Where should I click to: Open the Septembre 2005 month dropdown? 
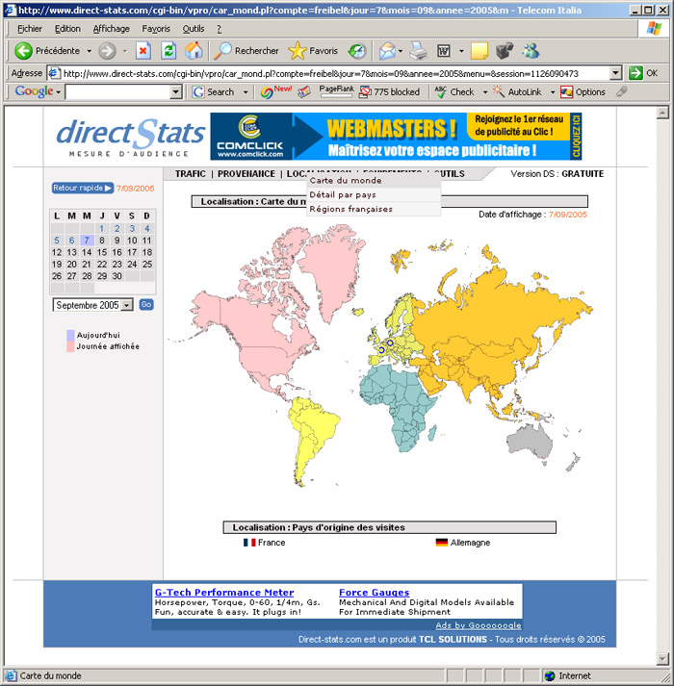click(126, 305)
